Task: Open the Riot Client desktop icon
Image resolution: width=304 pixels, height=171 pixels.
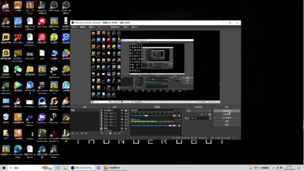Action: 42,22
